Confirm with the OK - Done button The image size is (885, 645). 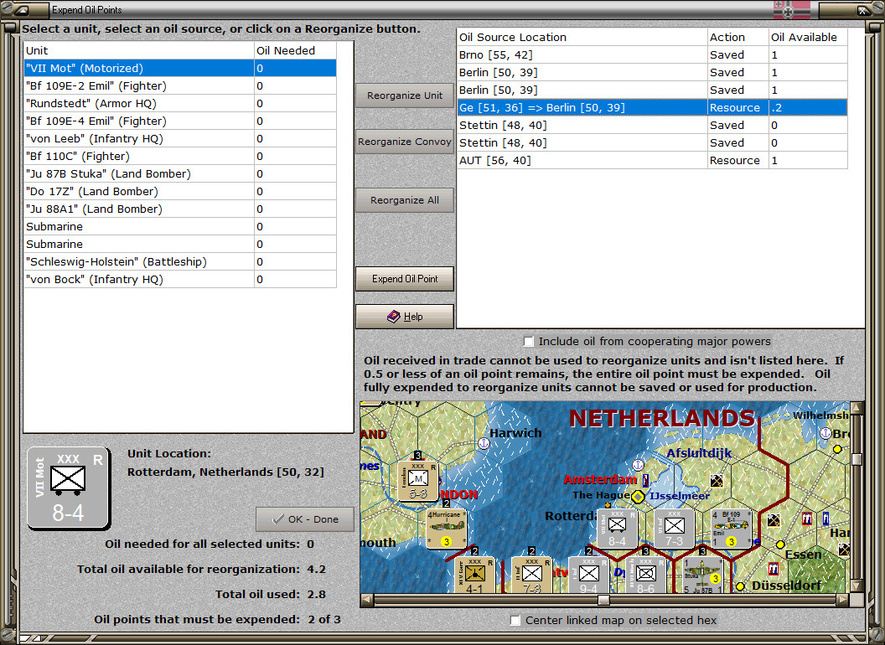coord(305,519)
